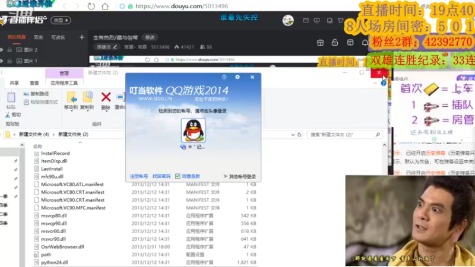Click the 移动到 move-to icon
The image size is (475, 267).
pos(71,97)
